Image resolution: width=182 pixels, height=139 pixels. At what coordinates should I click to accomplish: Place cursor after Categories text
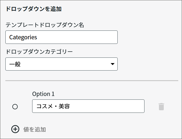(37, 37)
